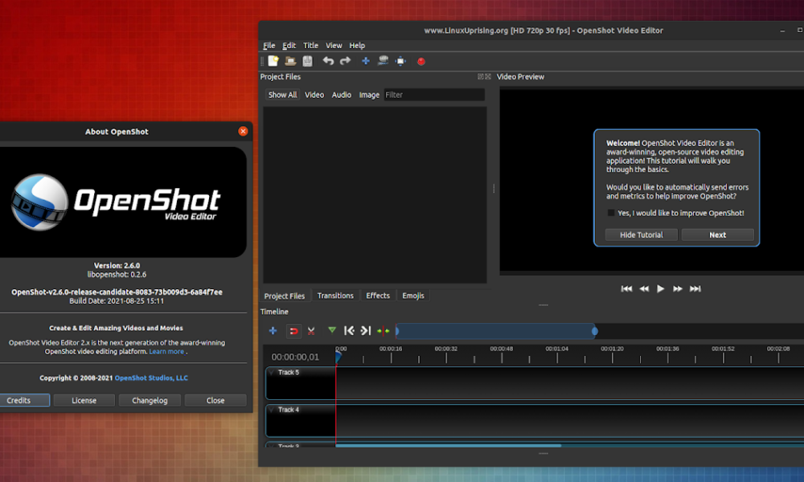804x482 pixels.
Task: Close the About OpenShot dialog with red X
Action: 243,131
